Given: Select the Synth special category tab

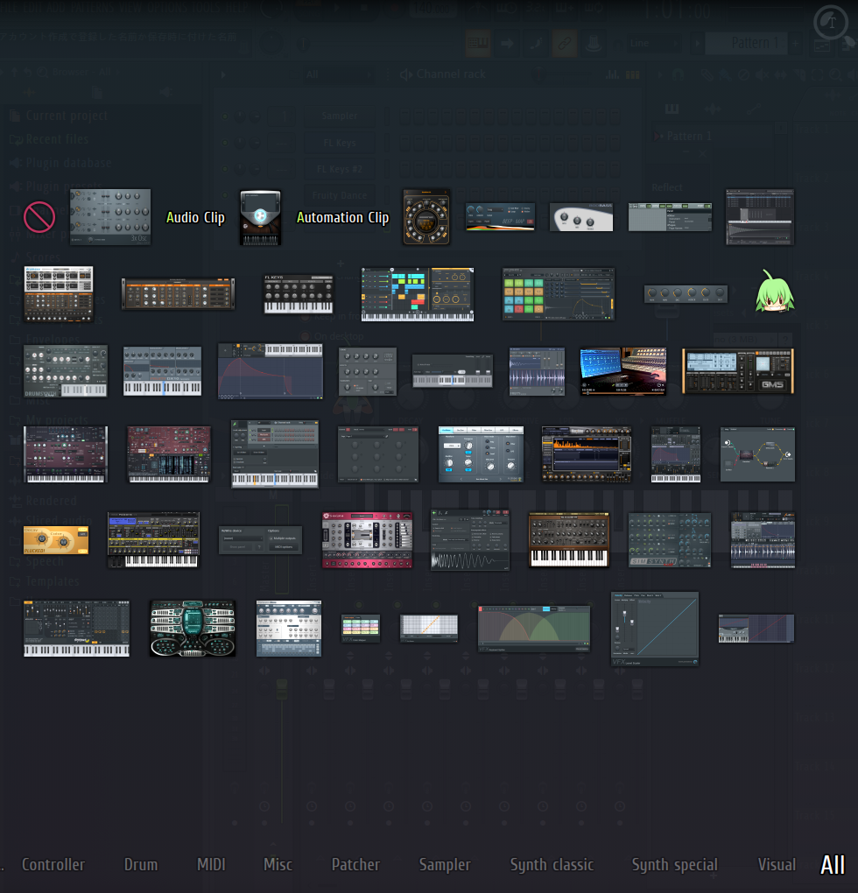Looking at the screenshot, I should [675, 864].
